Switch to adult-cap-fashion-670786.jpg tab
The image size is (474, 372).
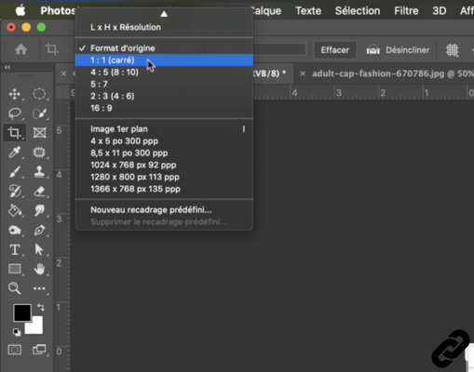393,73
